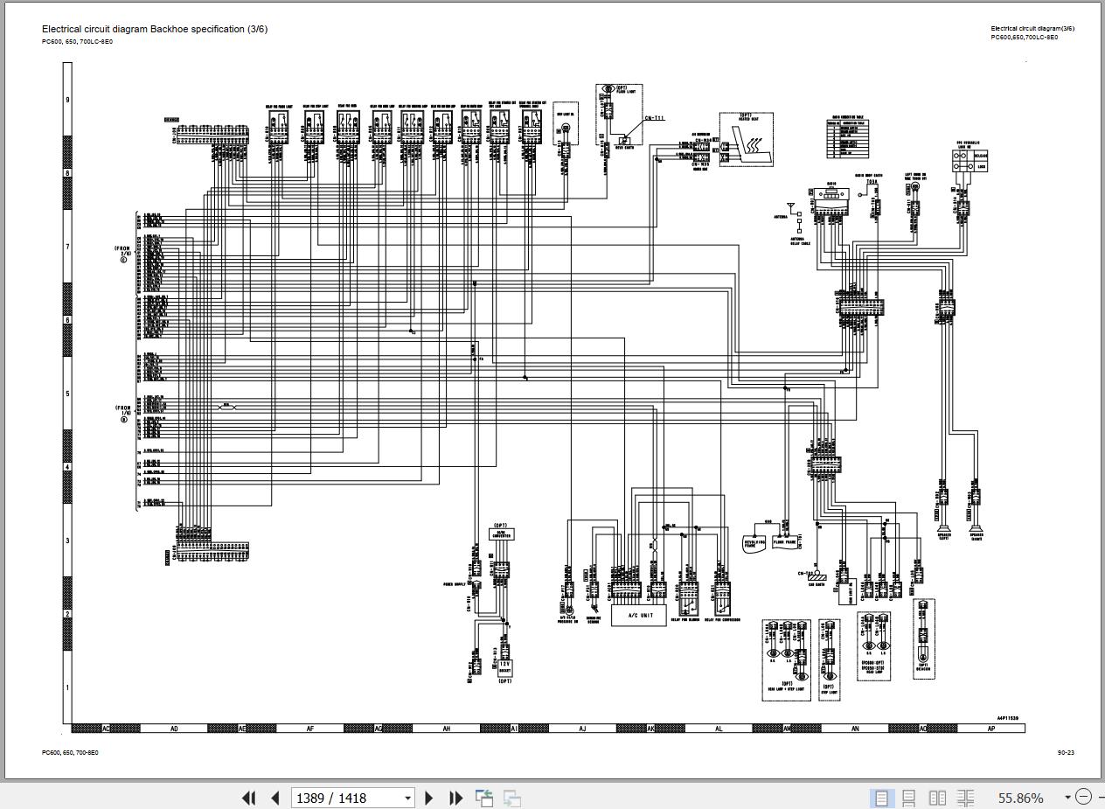Viewport: 1105px width, 809px height.
Task: Click the A/C UNIT block in diagram
Action: coord(643,615)
